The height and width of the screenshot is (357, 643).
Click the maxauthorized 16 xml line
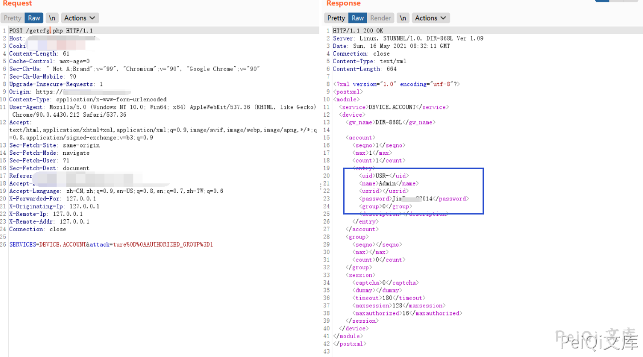pyautogui.click(x=407, y=313)
